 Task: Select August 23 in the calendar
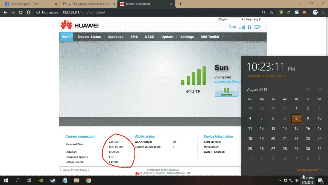coord(308,139)
